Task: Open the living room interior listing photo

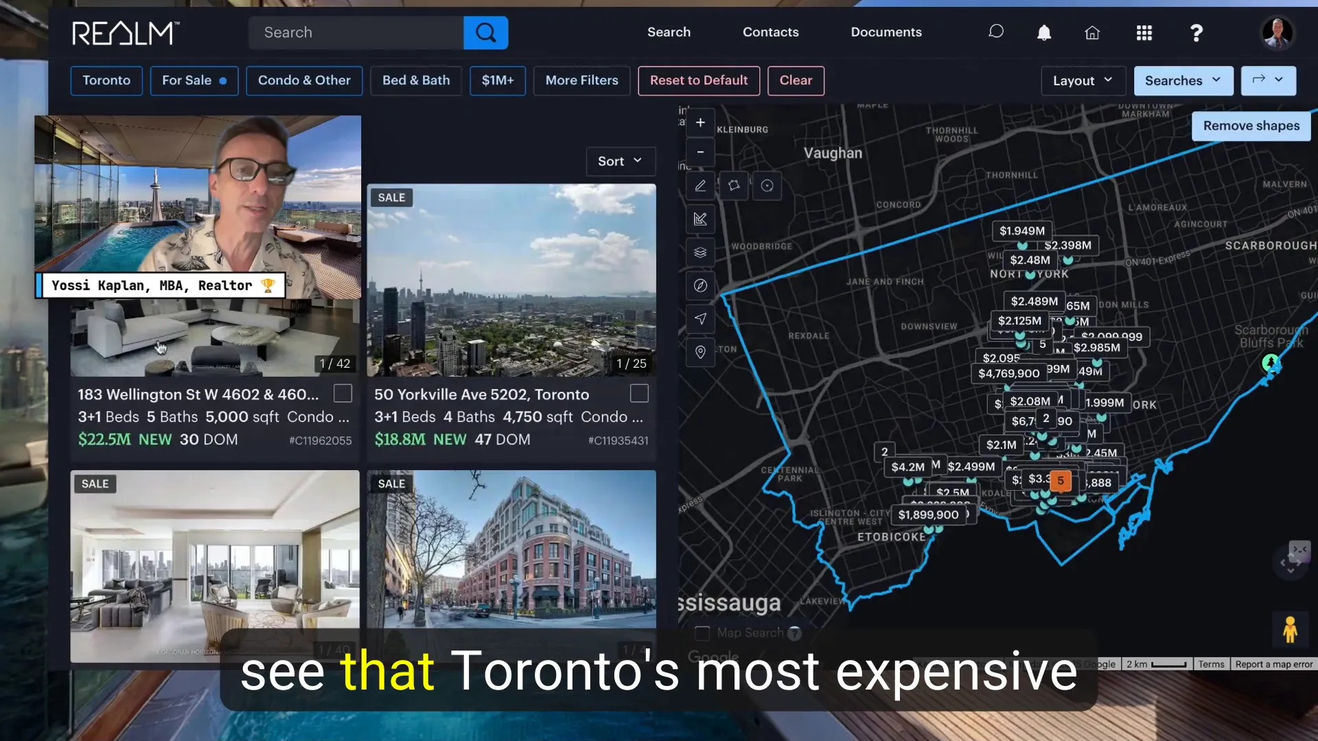Action: tap(215, 565)
